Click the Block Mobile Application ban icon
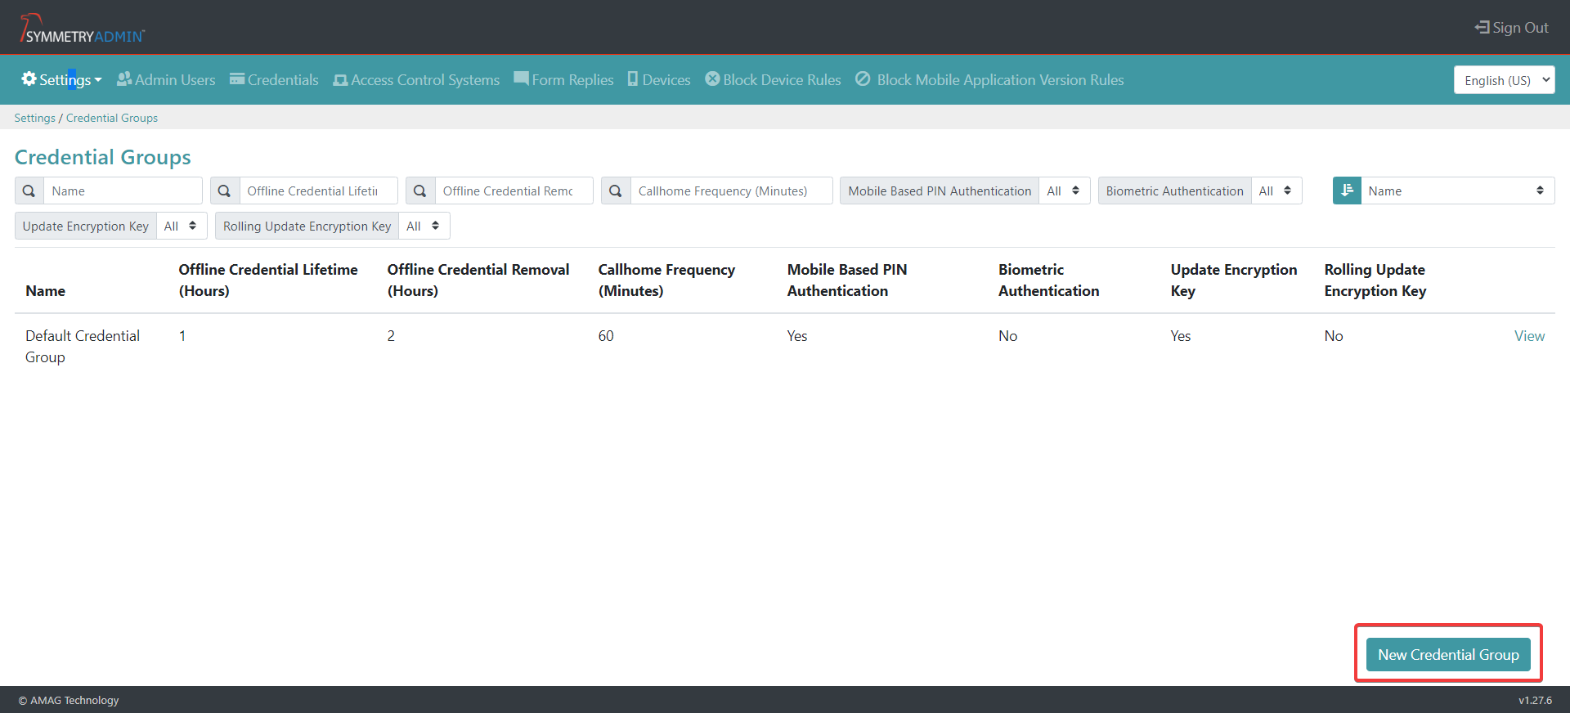This screenshot has height=713, width=1570. [863, 78]
